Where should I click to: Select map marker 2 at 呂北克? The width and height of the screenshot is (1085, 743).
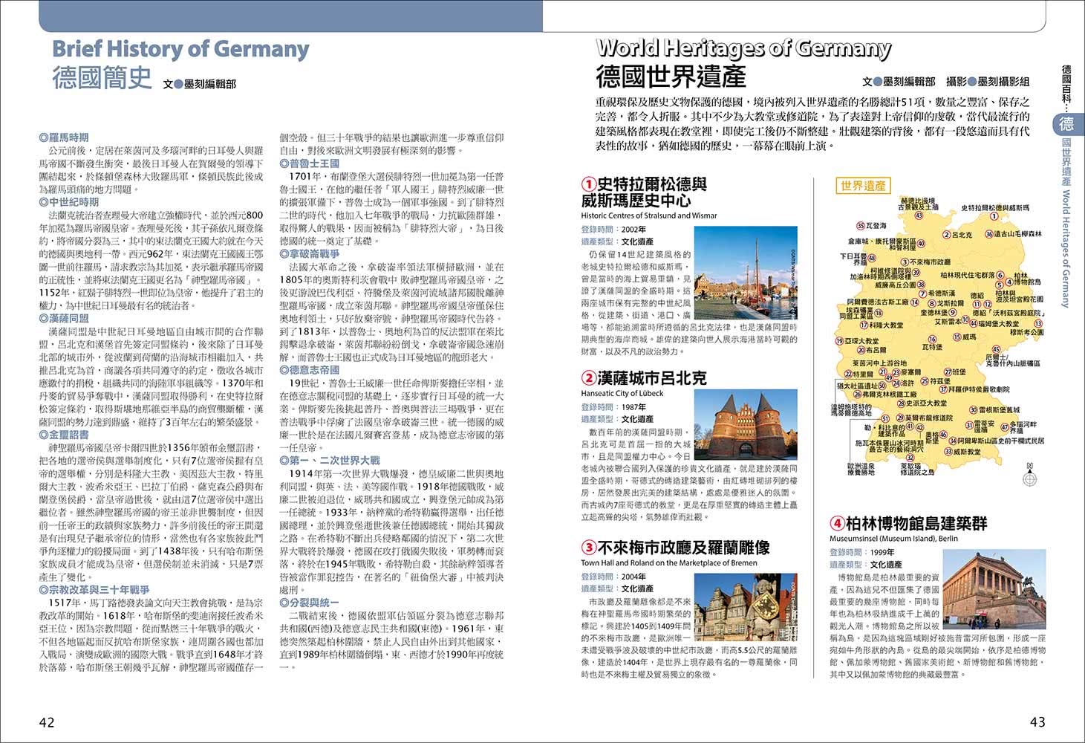[x=946, y=235]
